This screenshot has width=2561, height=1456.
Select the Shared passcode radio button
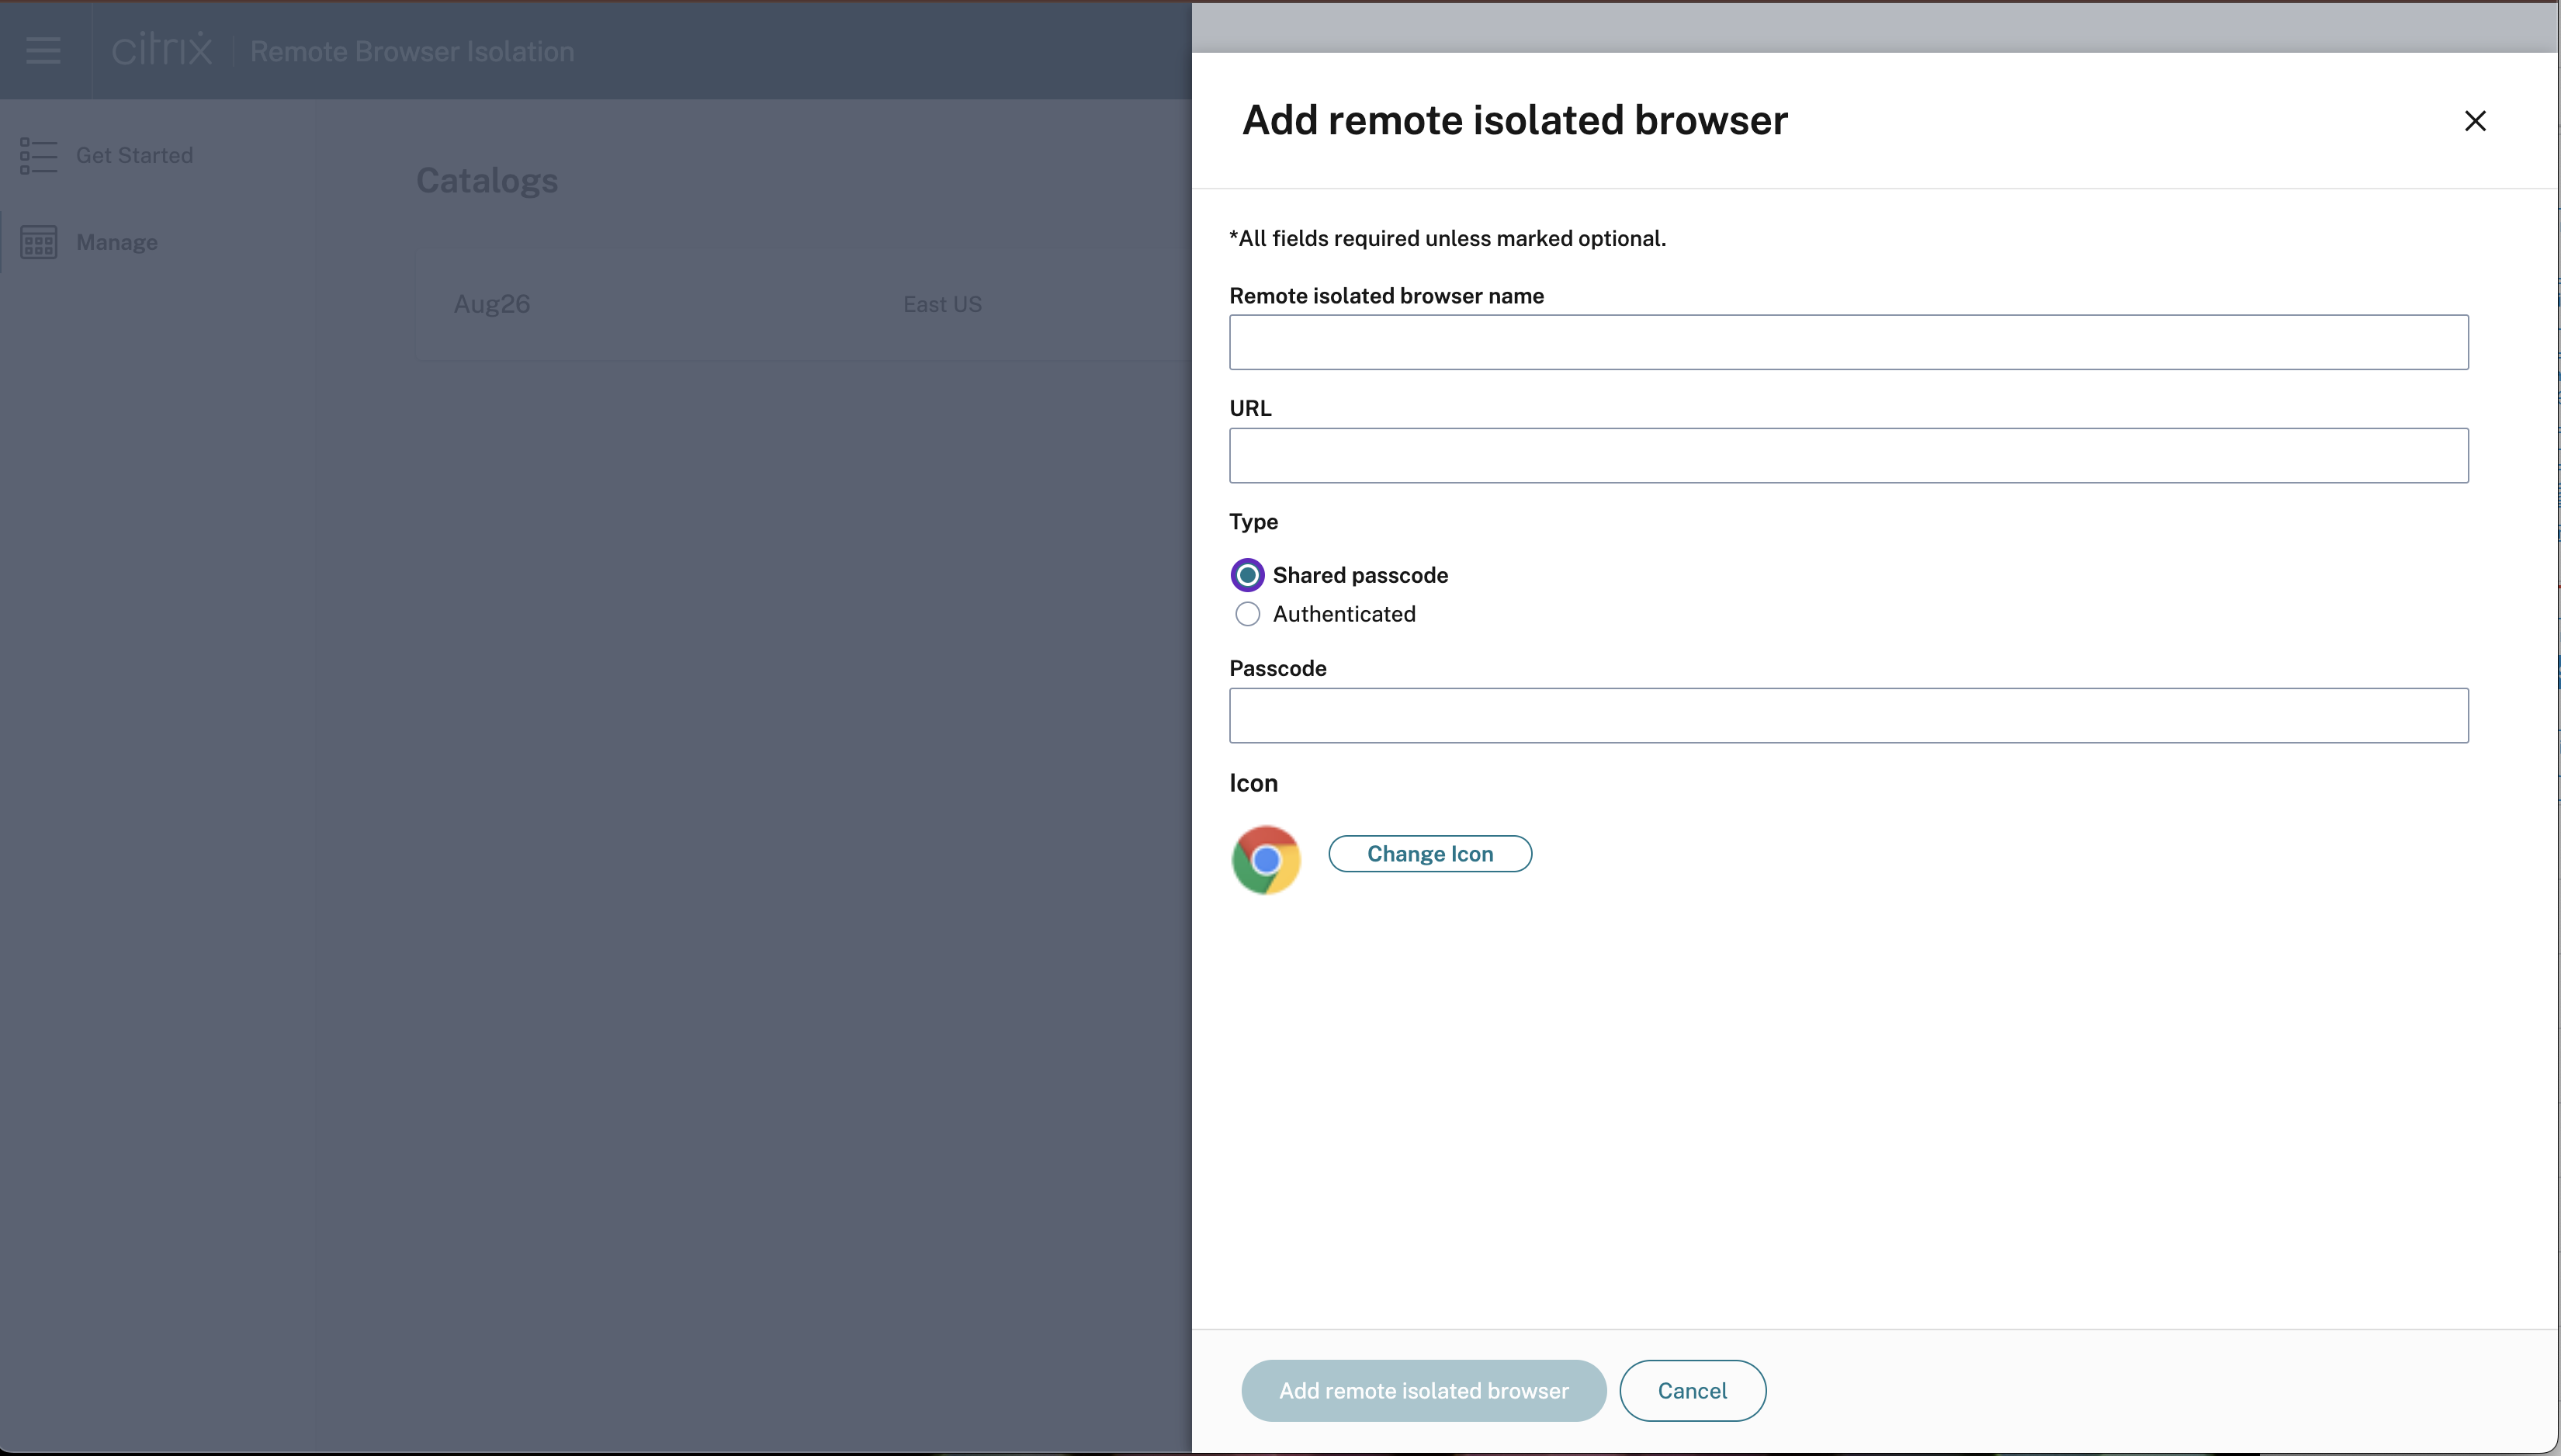1246,575
